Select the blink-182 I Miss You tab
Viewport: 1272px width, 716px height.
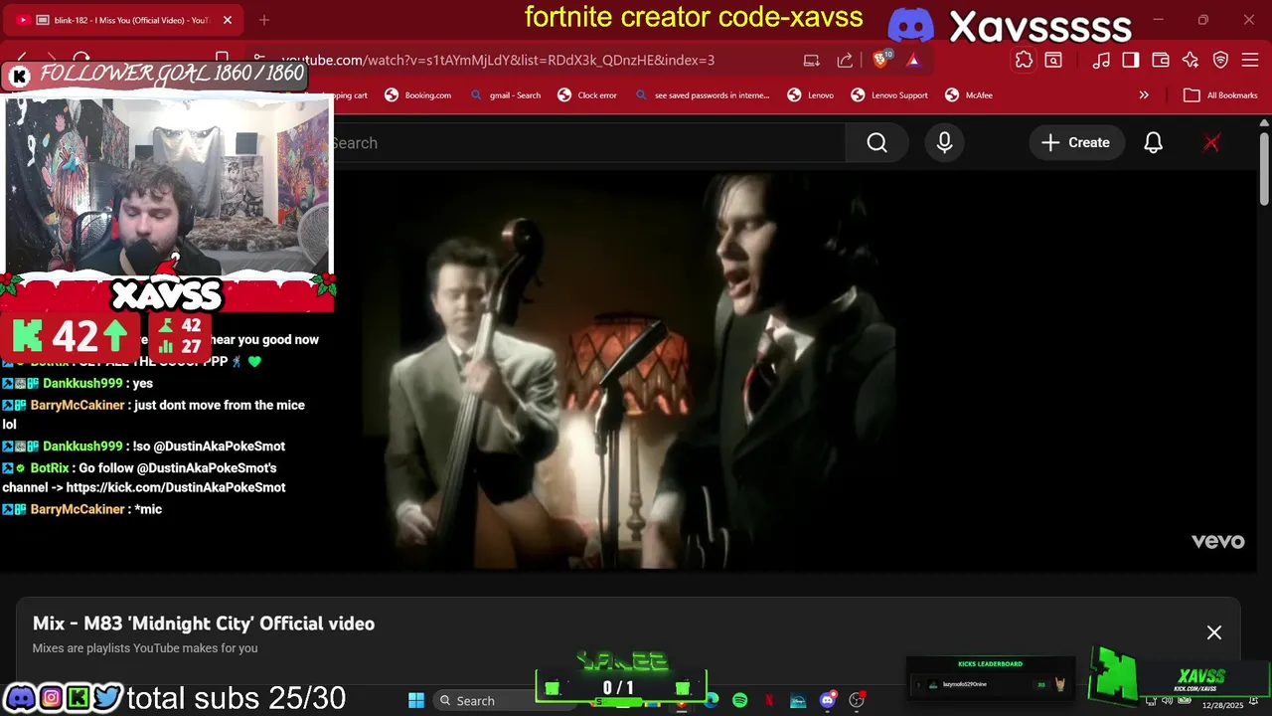[122, 20]
